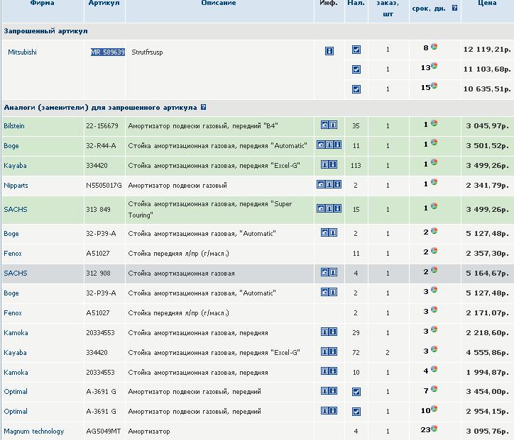
Task: Select the price 1 994,87р. for Kamoka
Action: pos(488,372)
